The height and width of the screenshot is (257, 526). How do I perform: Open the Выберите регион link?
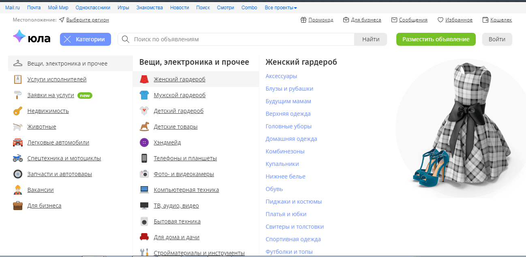(x=88, y=20)
